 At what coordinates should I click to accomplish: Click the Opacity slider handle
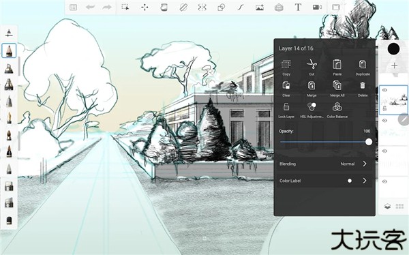click(x=369, y=142)
